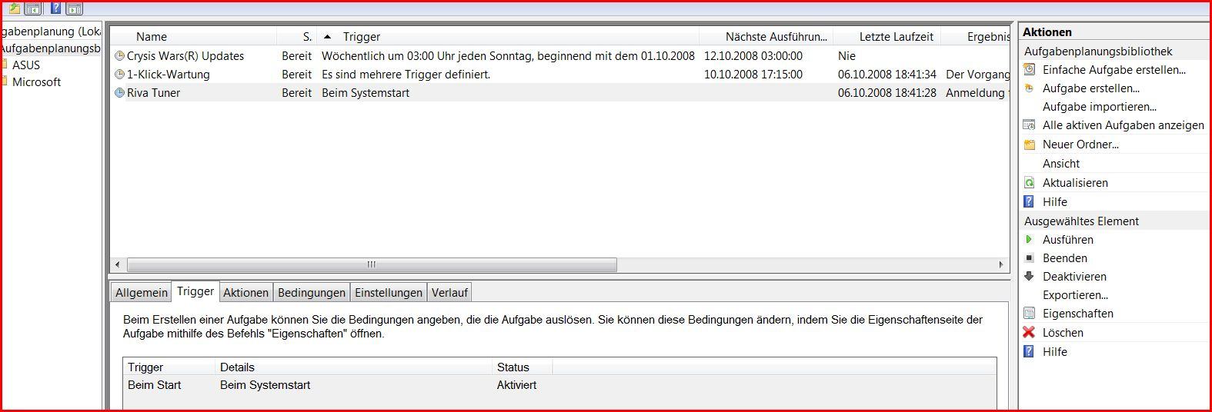Choose Exportieren... for the selected task
The width and height of the screenshot is (1212, 412).
click(x=1075, y=294)
